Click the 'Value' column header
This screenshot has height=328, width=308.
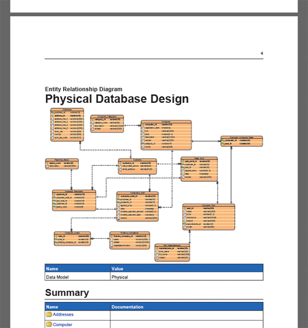click(x=187, y=268)
